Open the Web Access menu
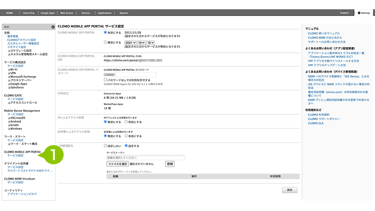Viewport: 375px width, 211px height. click(67, 13)
